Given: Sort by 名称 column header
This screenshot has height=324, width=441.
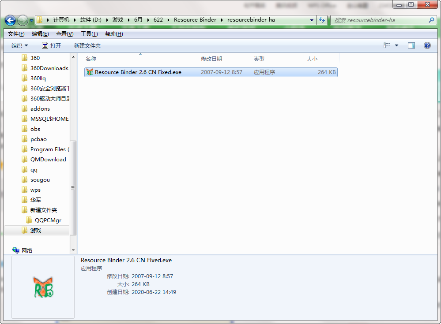Looking at the screenshot, I should pos(140,59).
